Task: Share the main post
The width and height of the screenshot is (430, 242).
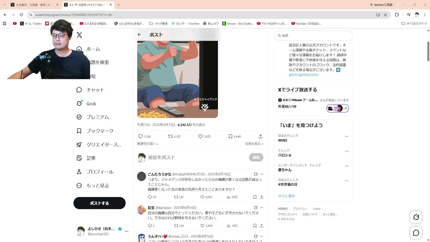Action: [260, 136]
